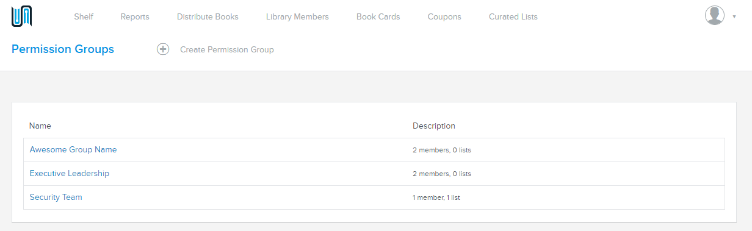The width and height of the screenshot is (752, 231).
Task: Open Distribute Books in navigation
Action: (208, 16)
